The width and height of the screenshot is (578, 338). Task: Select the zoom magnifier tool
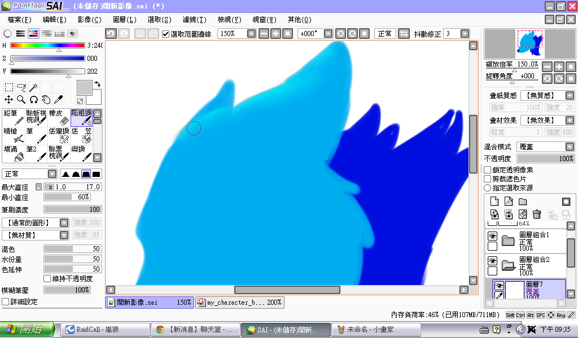coord(21,99)
